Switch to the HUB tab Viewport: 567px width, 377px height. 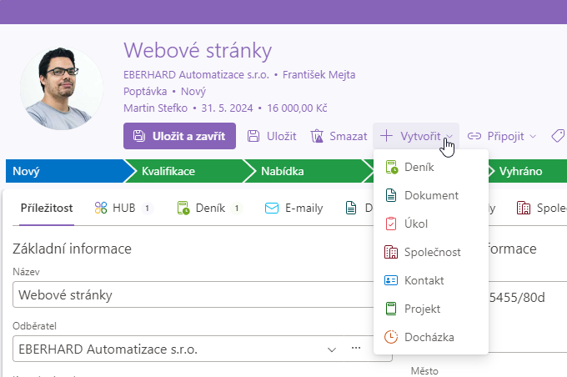pyautogui.click(x=123, y=208)
